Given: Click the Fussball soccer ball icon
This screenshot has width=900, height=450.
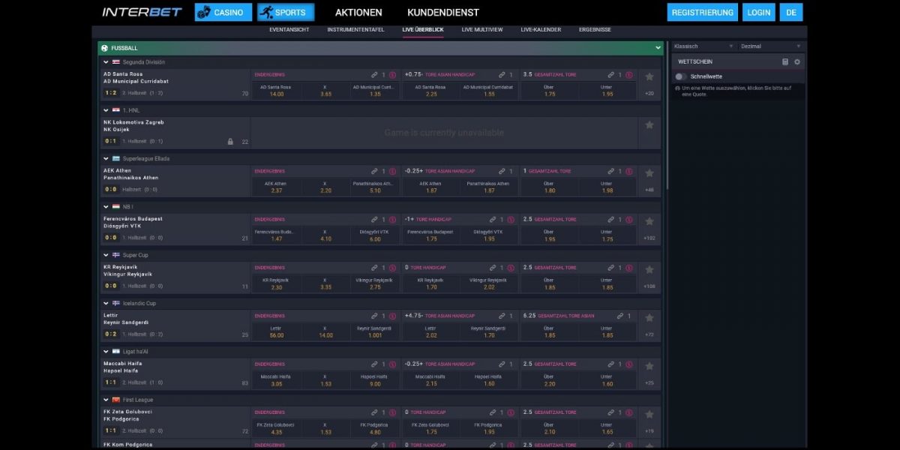Looking at the screenshot, I should coord(104,48).
